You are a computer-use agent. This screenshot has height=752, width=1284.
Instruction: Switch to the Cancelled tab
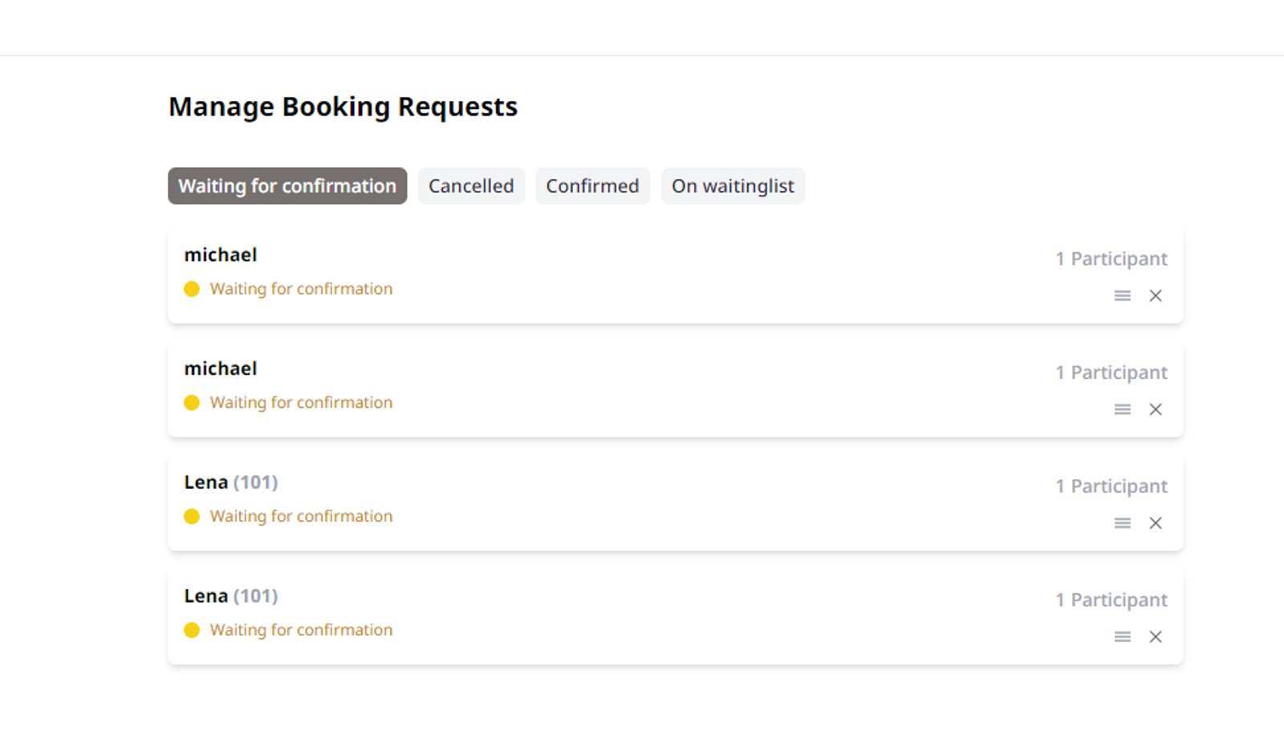pyautogui.click(x=471, y=186)
